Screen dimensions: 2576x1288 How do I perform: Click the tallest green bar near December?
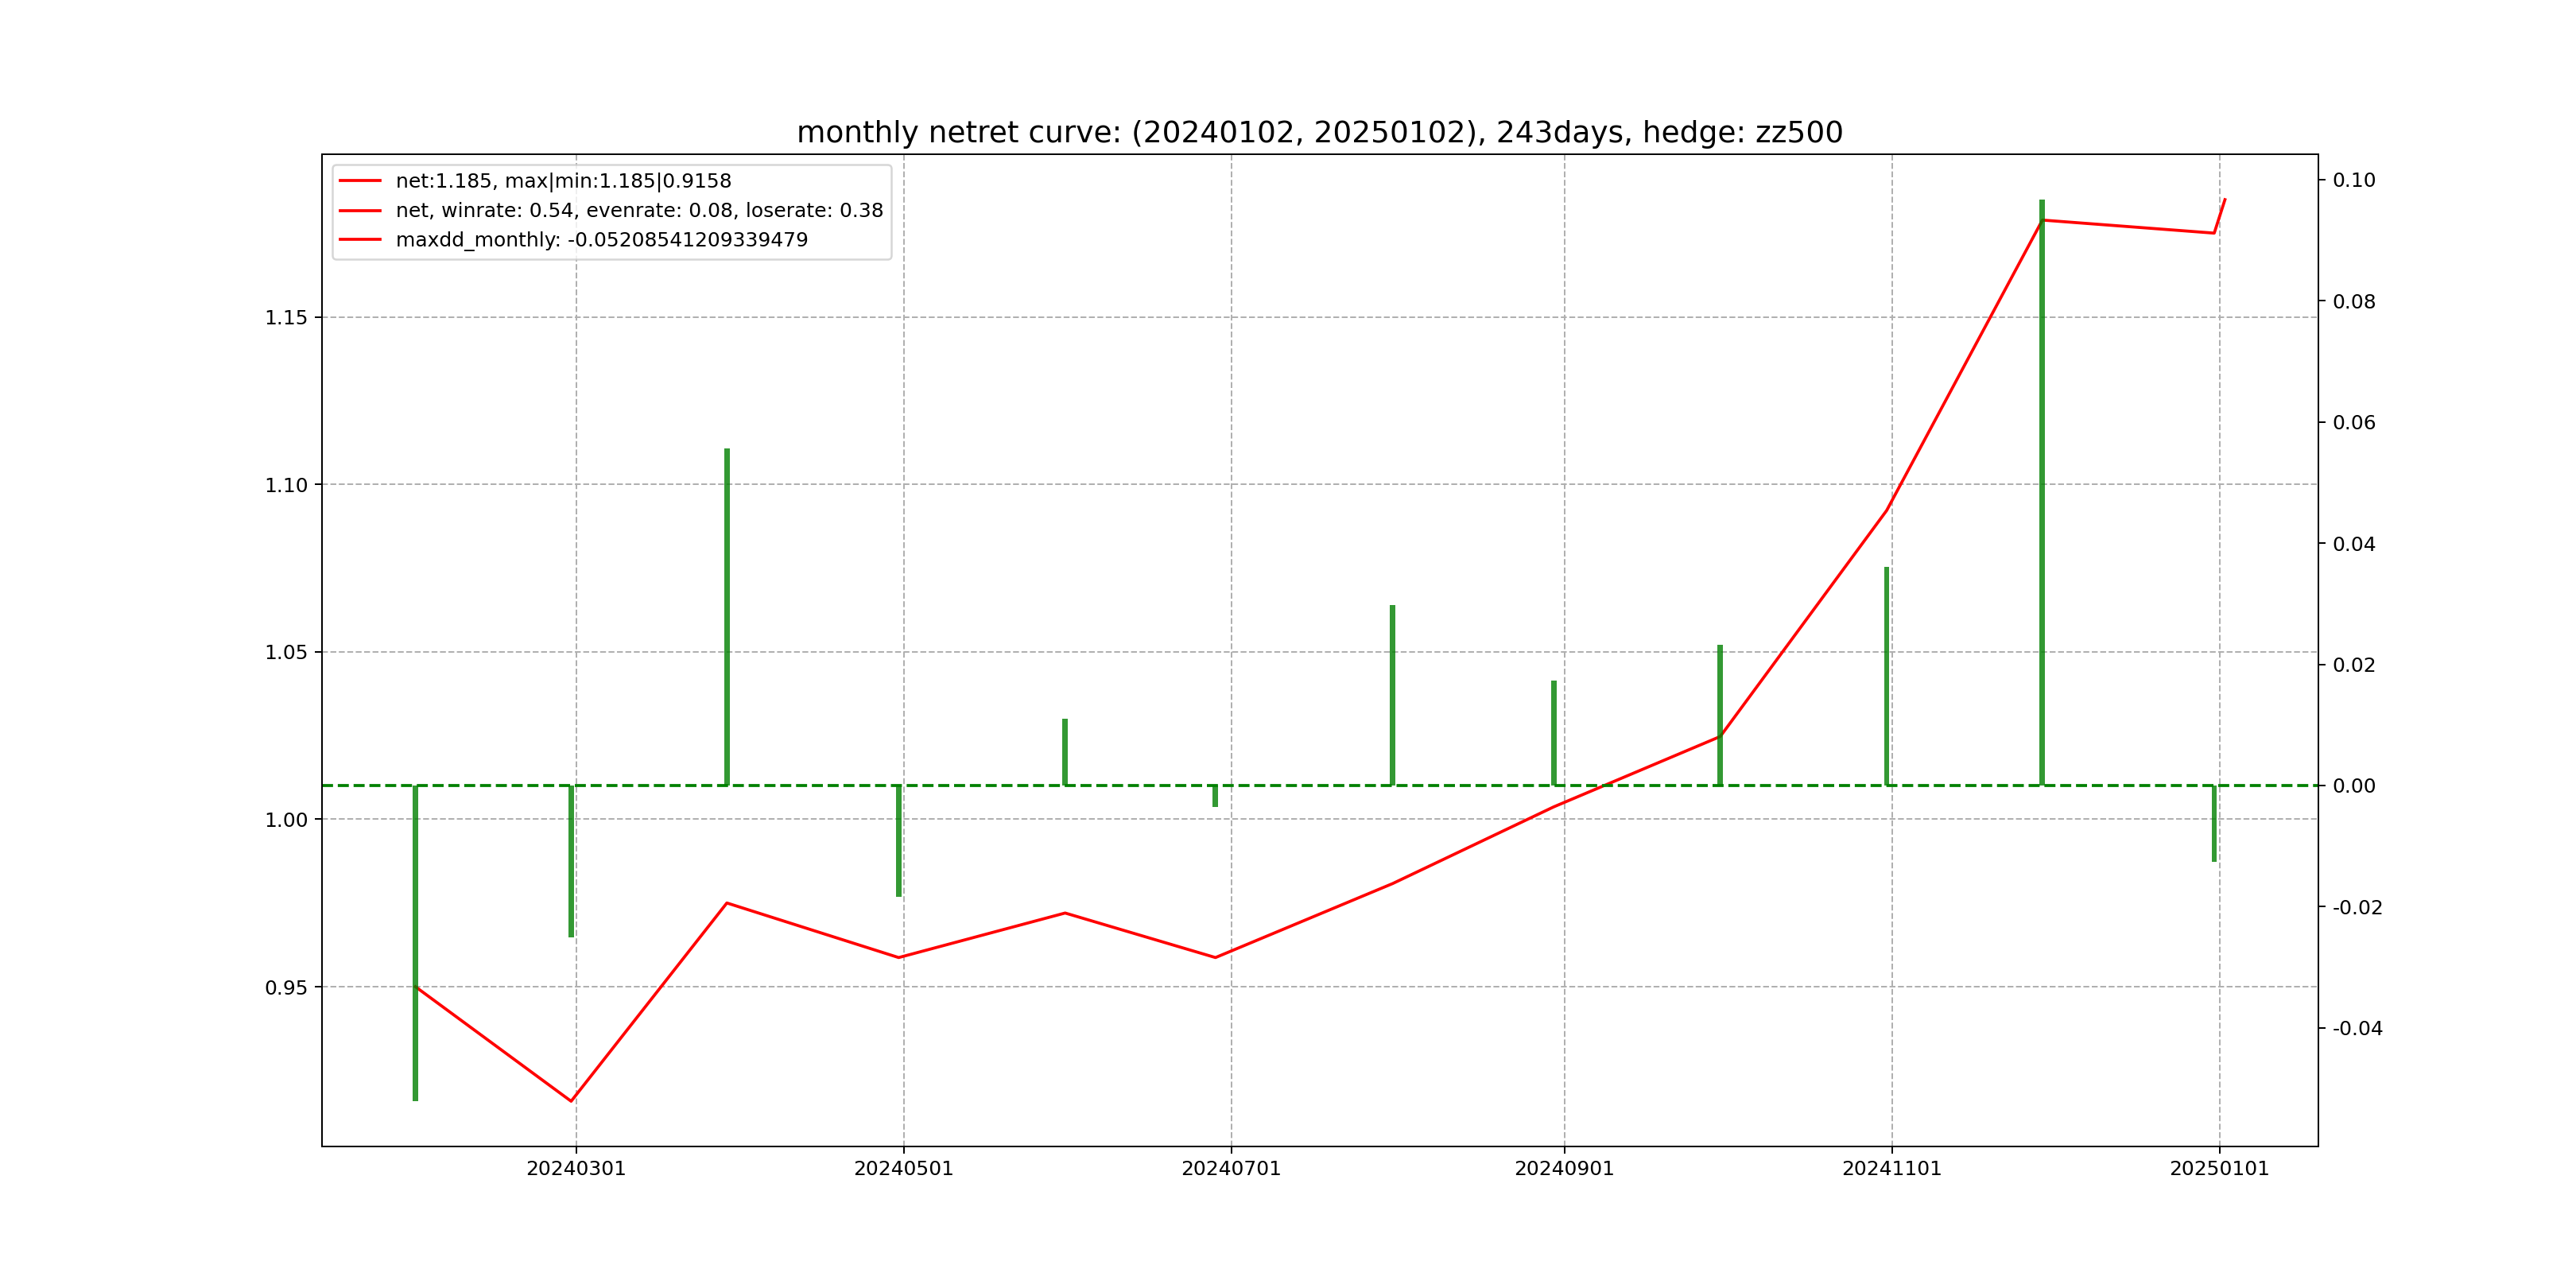pos(2042,490)
